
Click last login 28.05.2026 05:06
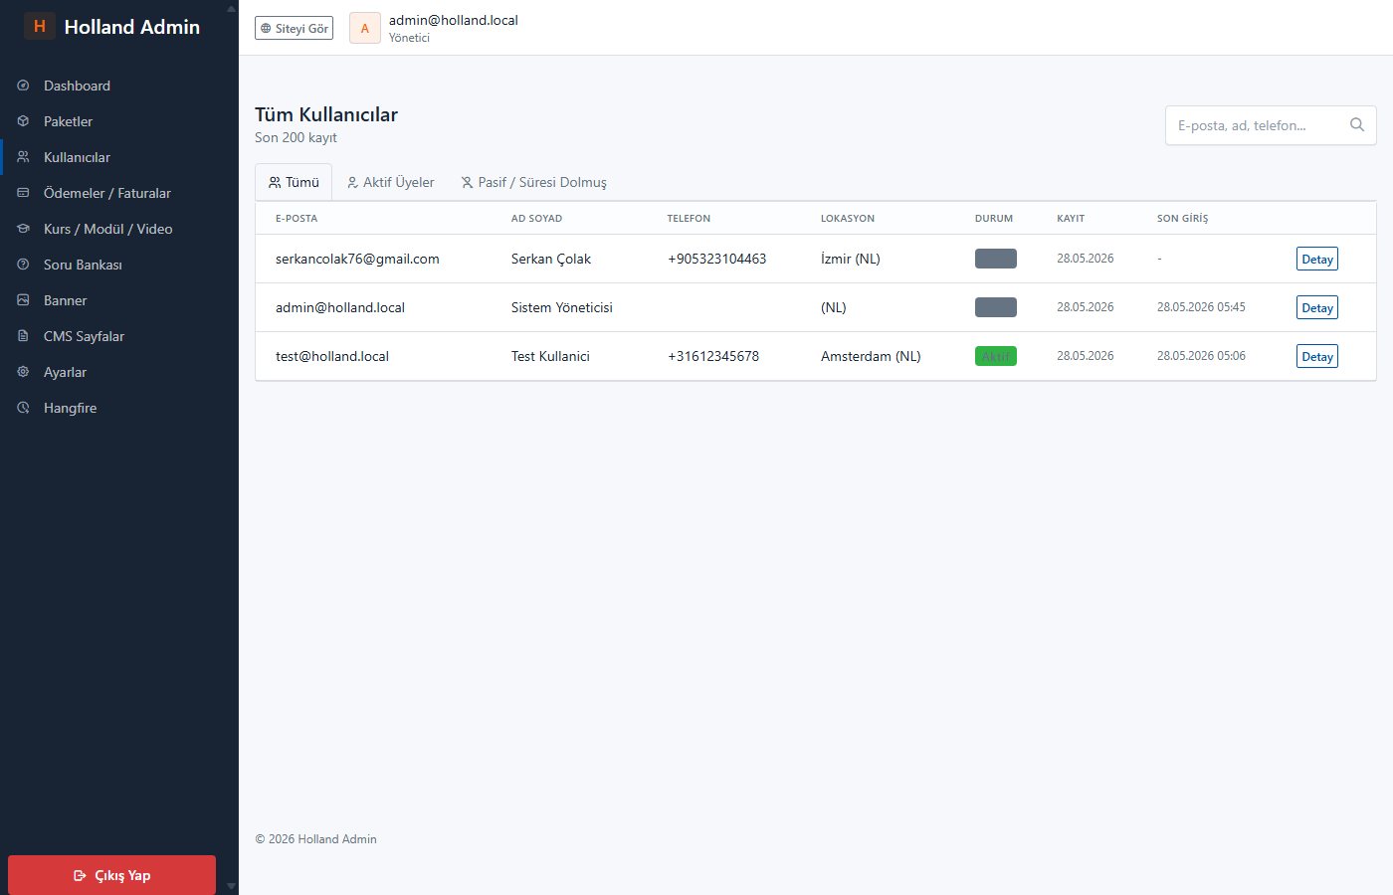[1201, 356]
